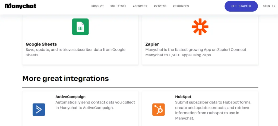Expand the Resources menu
This screenshot has height=126, width=278.
coord(181,6)
